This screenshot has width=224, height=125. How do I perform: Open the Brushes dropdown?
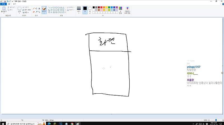point(44,10)
